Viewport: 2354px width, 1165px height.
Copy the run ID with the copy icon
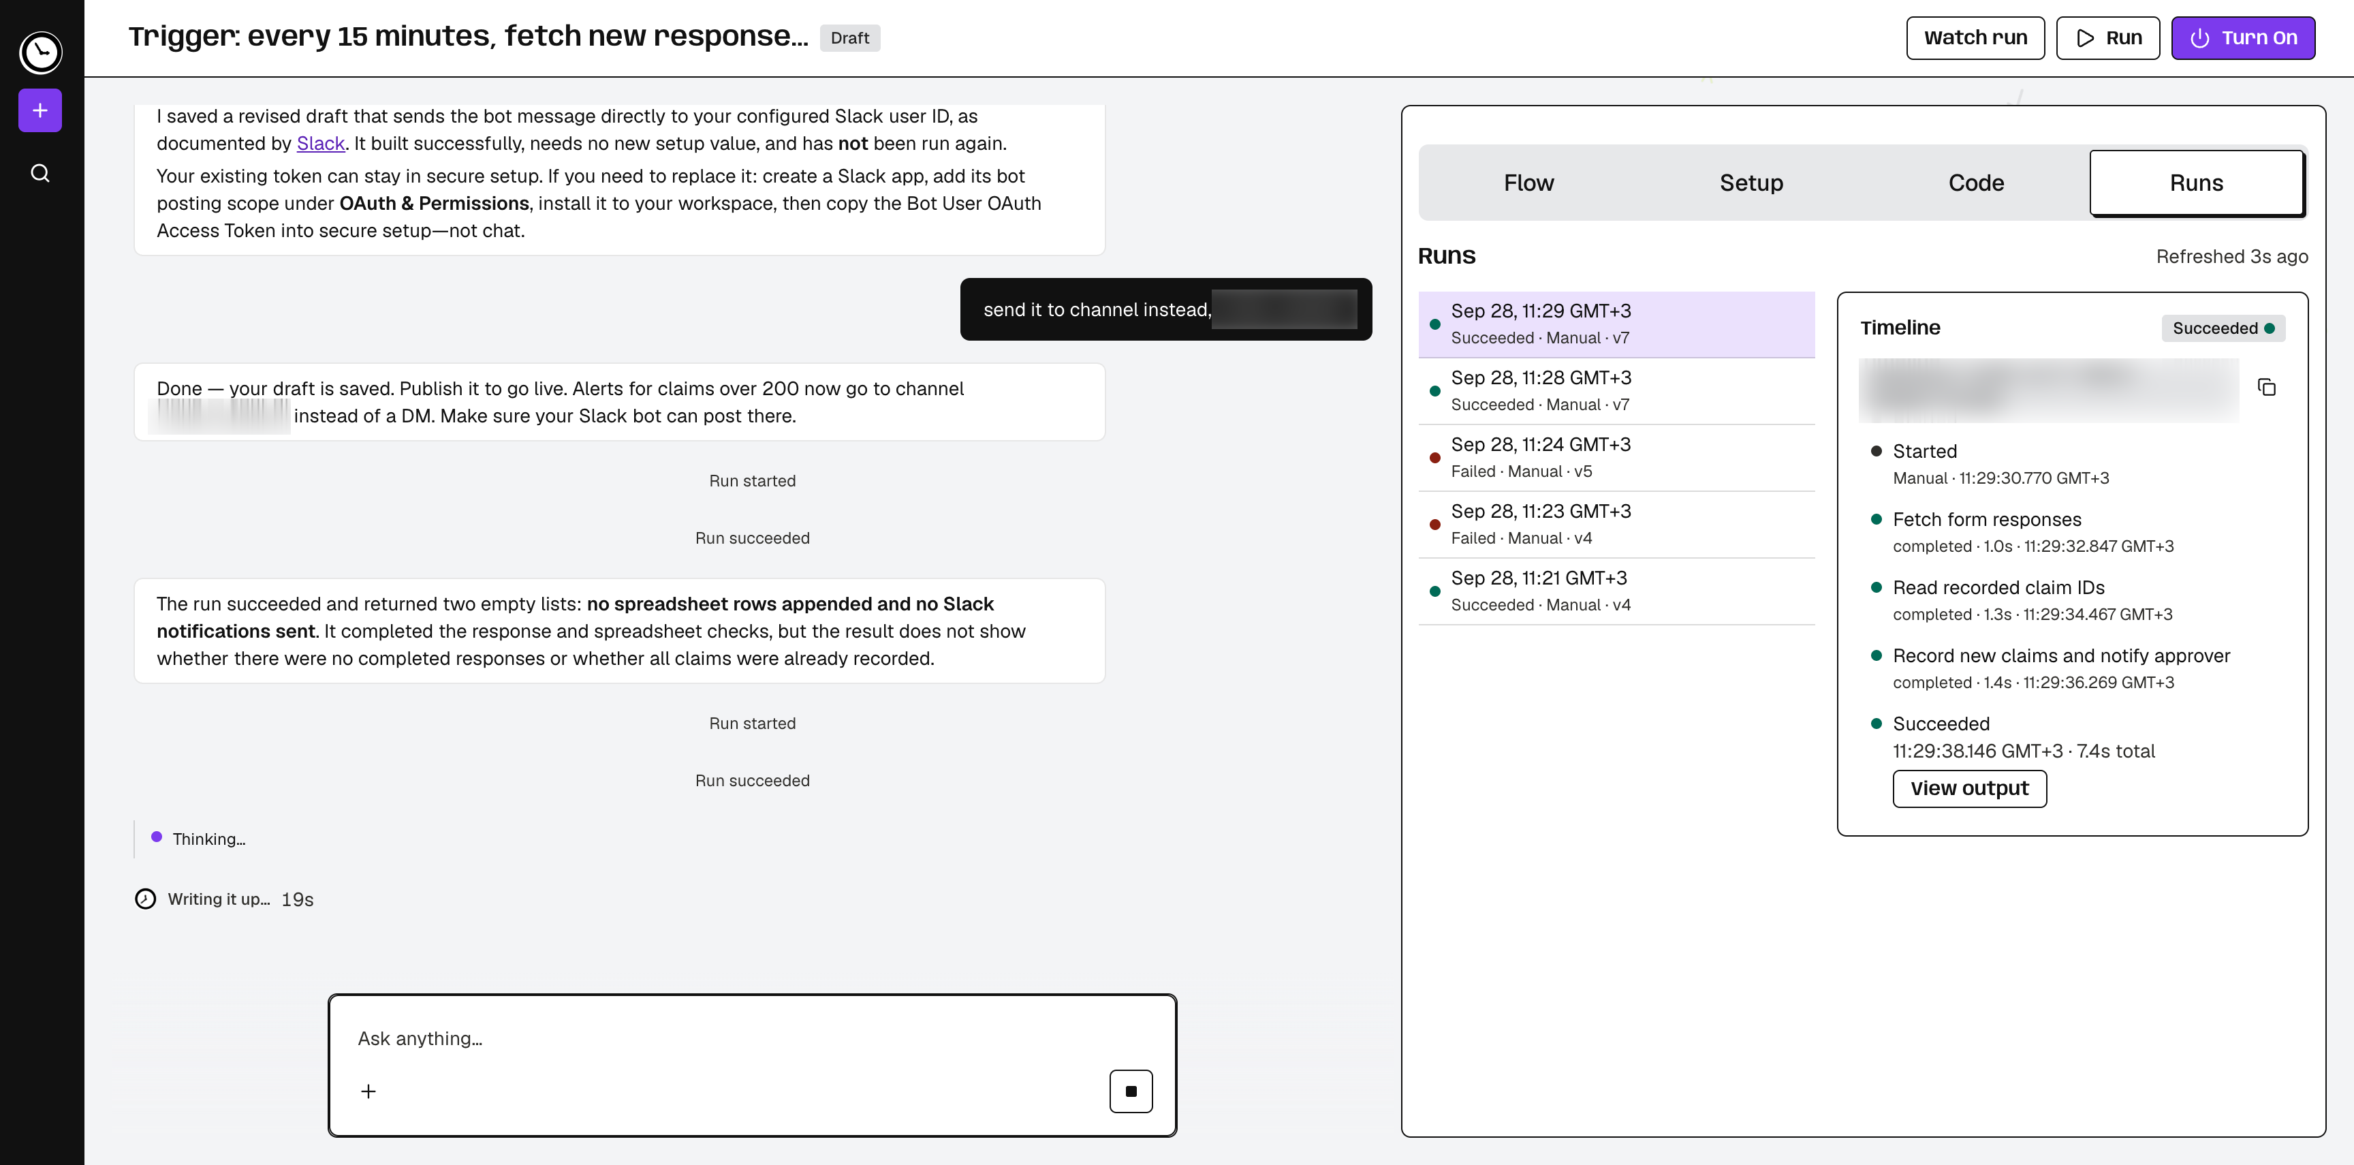2266,388
